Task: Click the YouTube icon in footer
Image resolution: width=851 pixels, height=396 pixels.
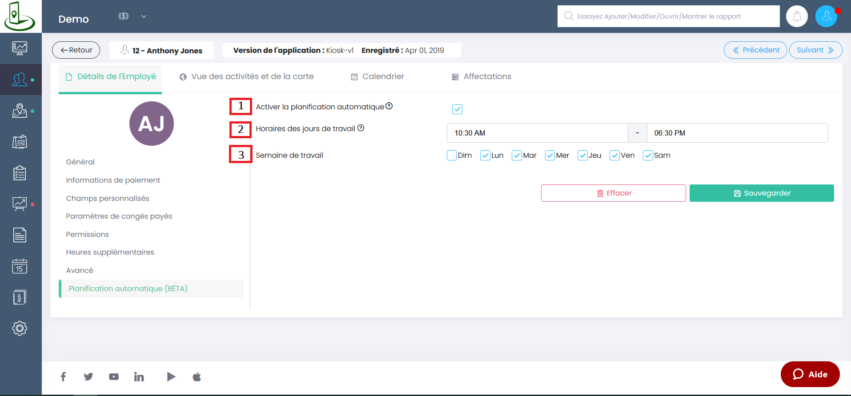Action: (114, 377)
